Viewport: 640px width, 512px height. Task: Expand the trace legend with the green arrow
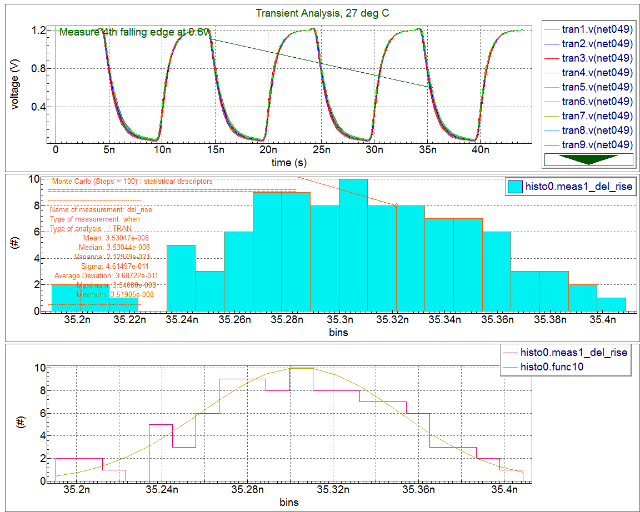point(588,159)
